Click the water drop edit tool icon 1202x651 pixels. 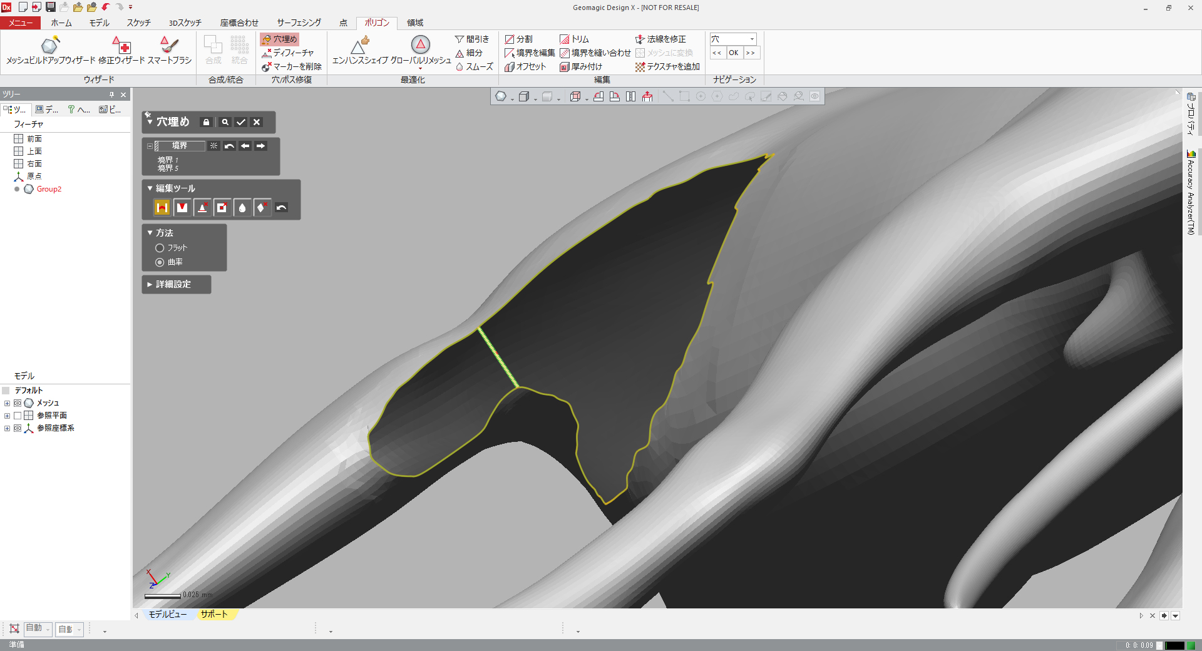(x=242, y=208)
